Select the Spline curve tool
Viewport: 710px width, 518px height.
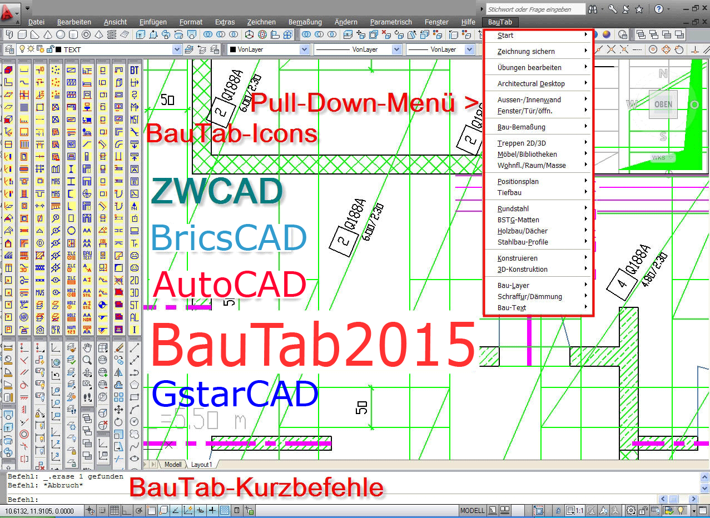pos(135,446)
